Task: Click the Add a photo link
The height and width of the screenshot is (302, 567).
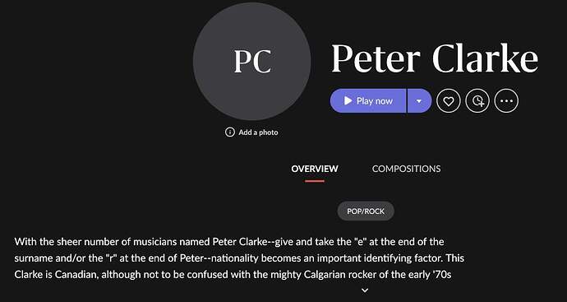Action: tap(258, 132)
